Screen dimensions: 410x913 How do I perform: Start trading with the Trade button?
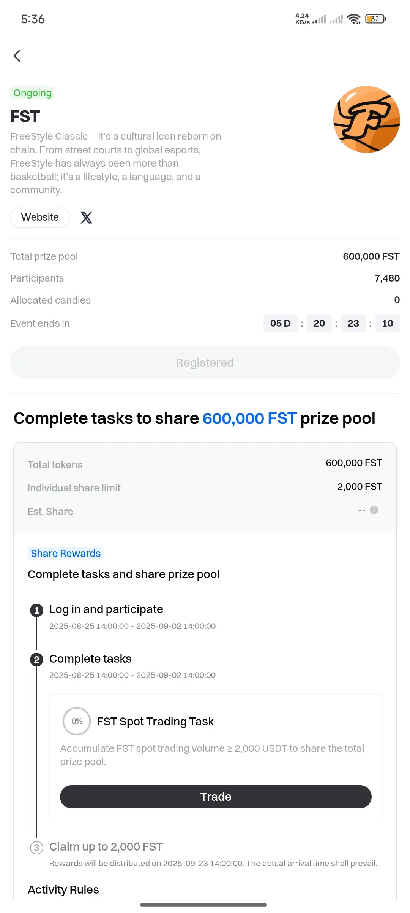pos(216,797)
